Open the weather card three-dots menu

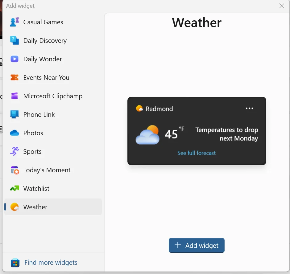tap(249, 108)
